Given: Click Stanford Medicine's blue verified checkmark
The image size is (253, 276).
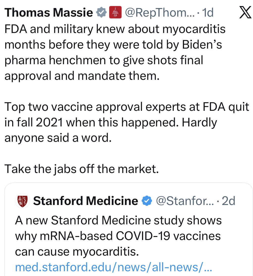Looking at the screenshot, I should [147, 201].
